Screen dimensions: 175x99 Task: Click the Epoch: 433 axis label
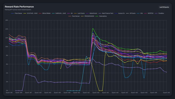pos(144,93)
